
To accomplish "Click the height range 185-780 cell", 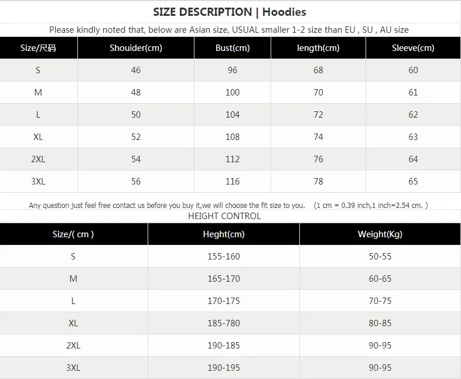I will (223, 323).
